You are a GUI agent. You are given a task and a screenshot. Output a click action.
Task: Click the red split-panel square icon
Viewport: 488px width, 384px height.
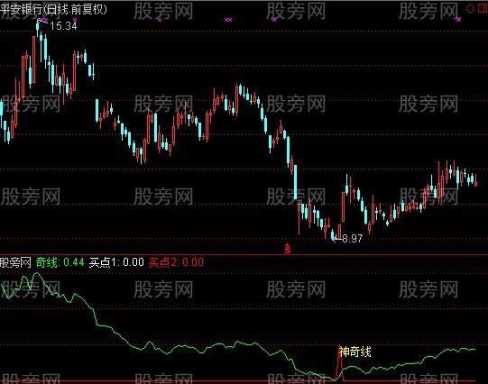click(x=483, y=8)
